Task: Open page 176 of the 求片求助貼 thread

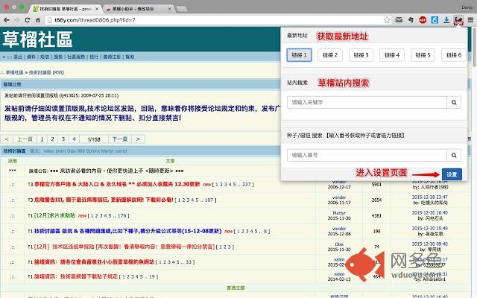Action: tap(121, 215)
